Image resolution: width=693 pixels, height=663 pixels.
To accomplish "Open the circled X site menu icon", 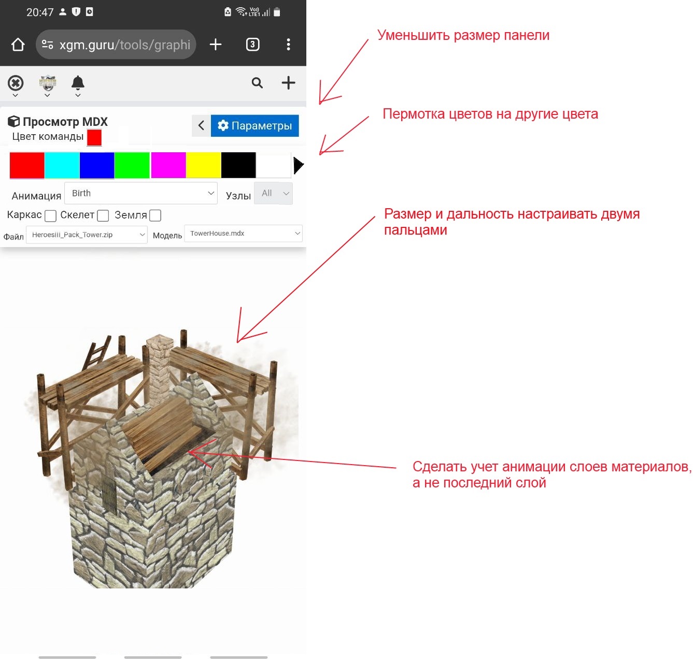I will (x=16, y=83).
